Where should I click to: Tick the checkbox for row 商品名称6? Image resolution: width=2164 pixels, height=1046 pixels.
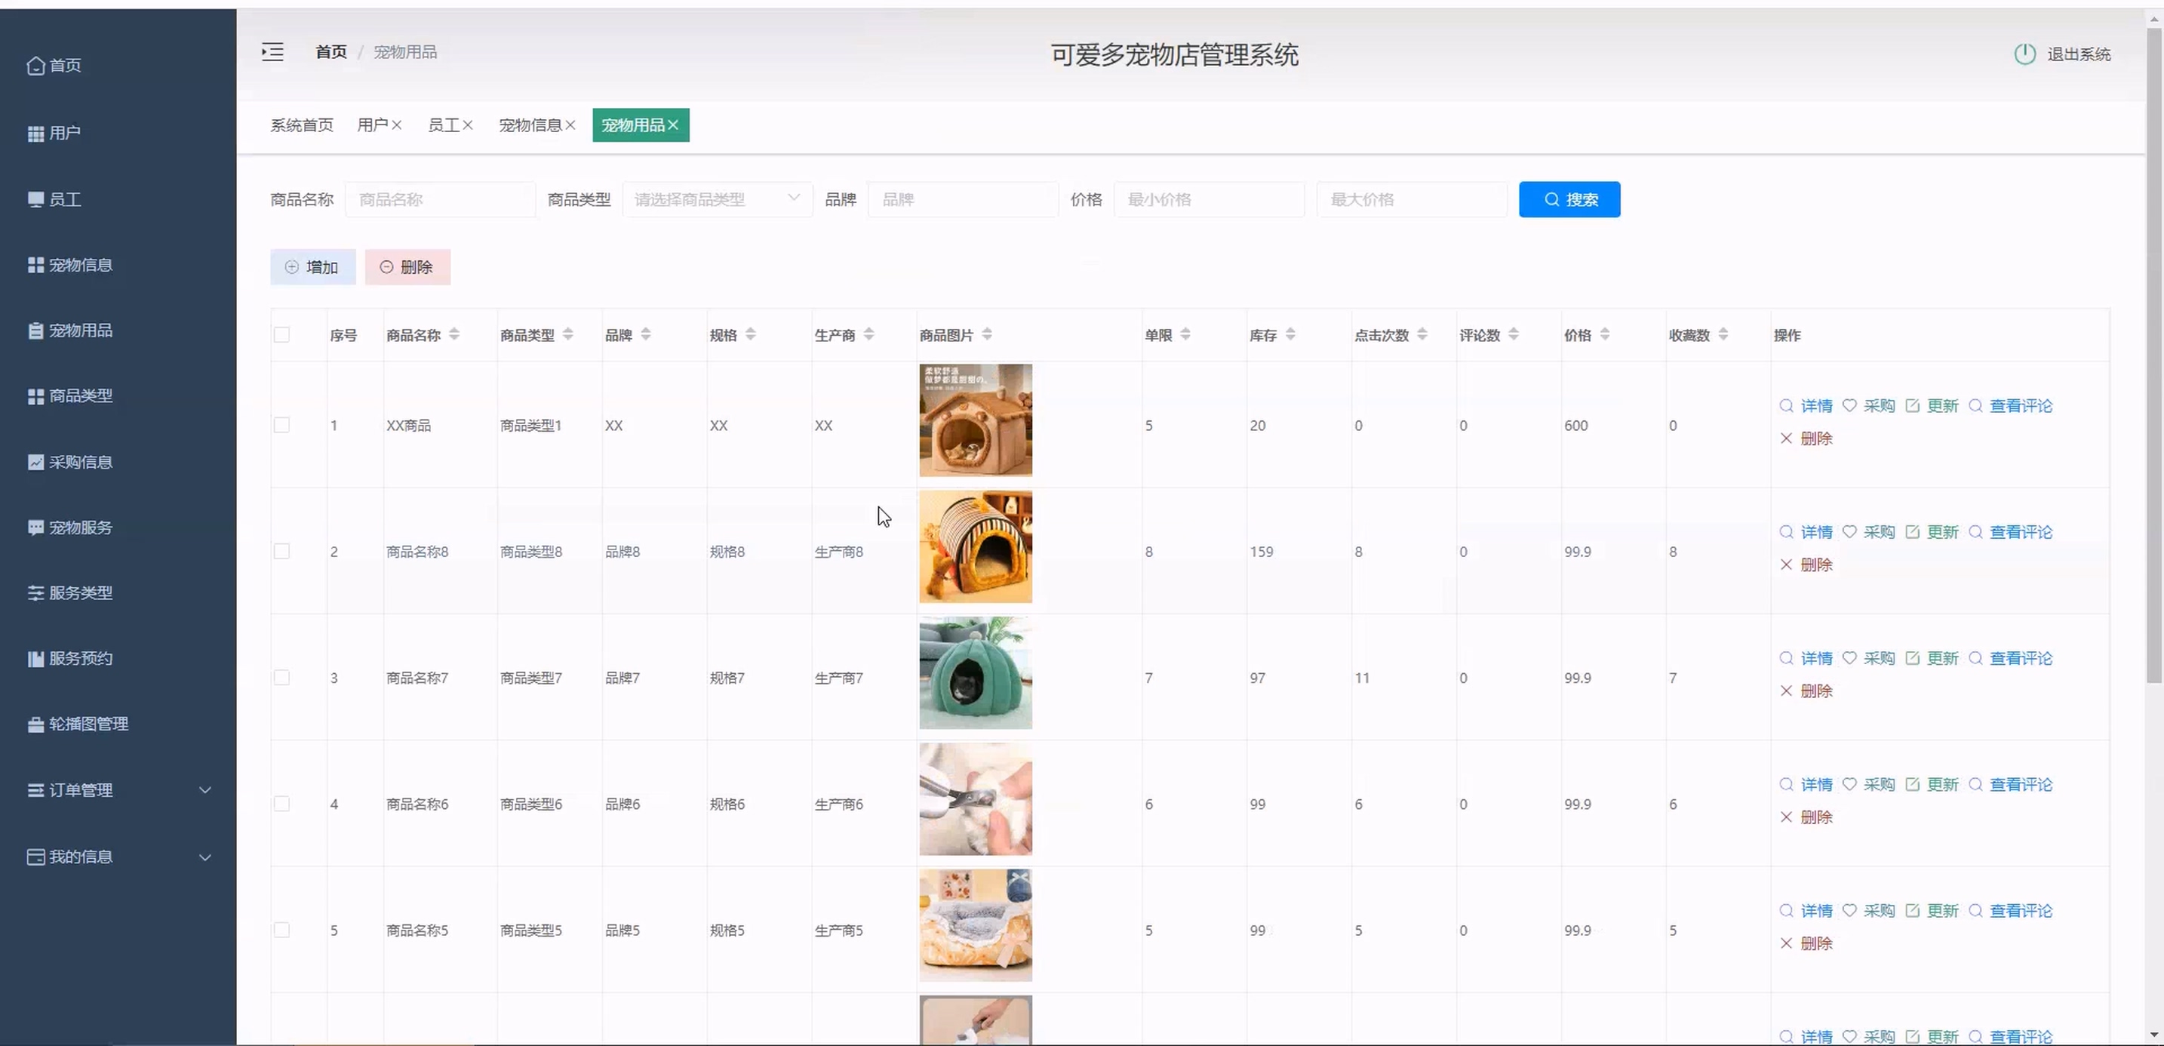[x=281, y=804]
